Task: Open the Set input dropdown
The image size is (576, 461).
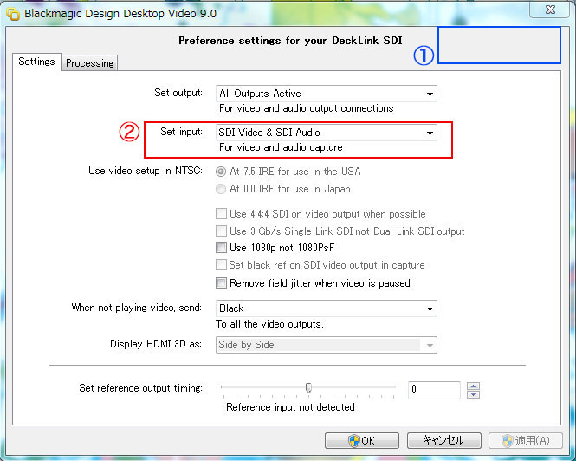Action: tap(327, 133)
